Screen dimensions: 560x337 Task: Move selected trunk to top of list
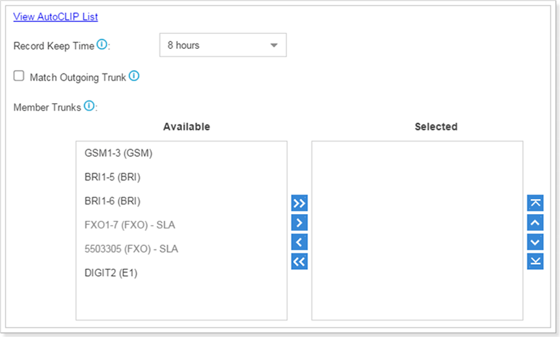pos(535,202)
